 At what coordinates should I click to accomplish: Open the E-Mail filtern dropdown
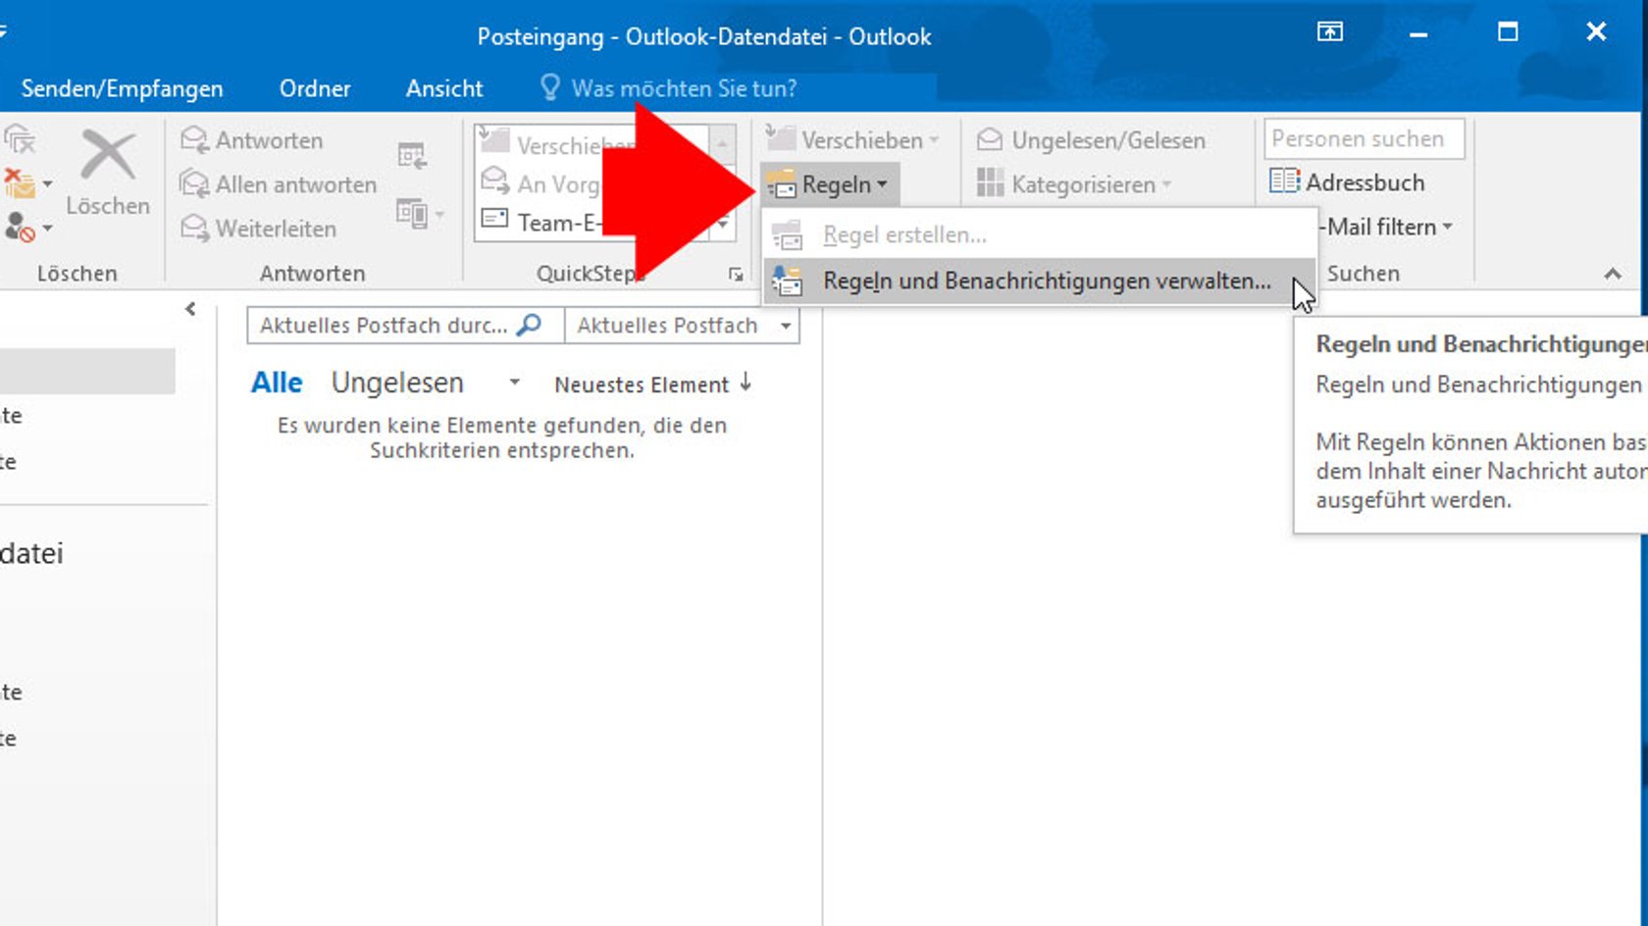(x=1386, y=227)
